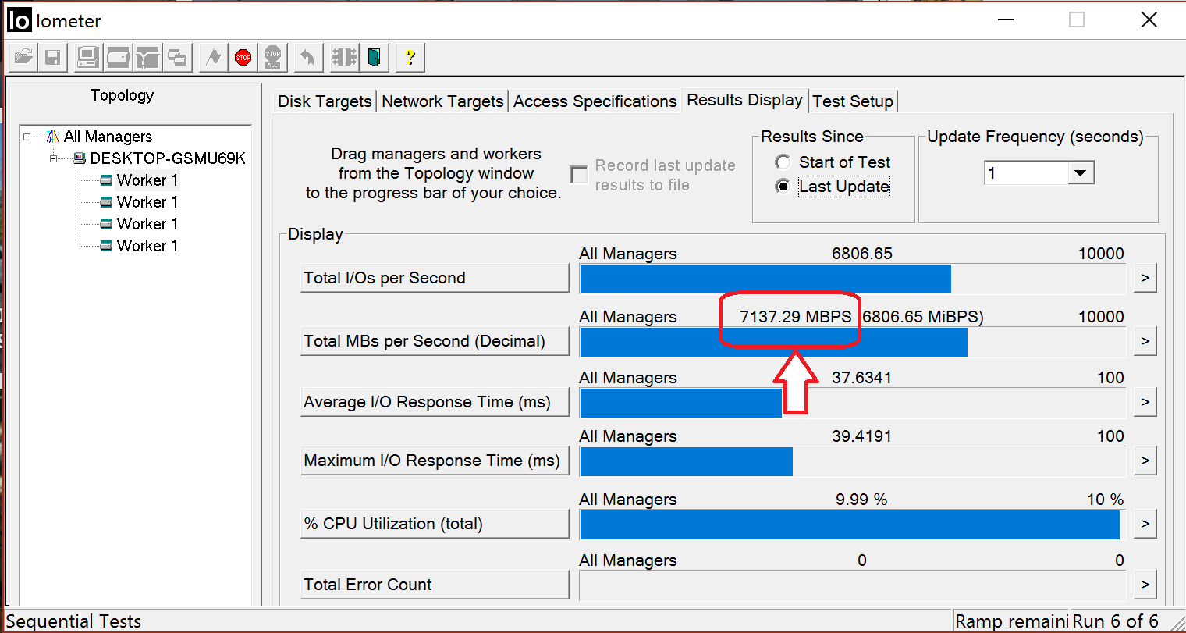The image size is (1186, 633).
Task: Click the Start New Manager computer icon
Action: point(87,57)
